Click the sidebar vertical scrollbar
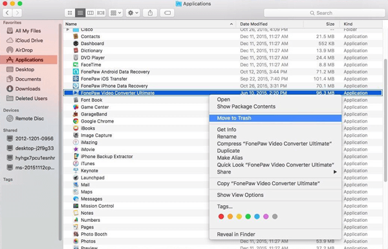This screenshot has height=249, width=388. point(60,132)
